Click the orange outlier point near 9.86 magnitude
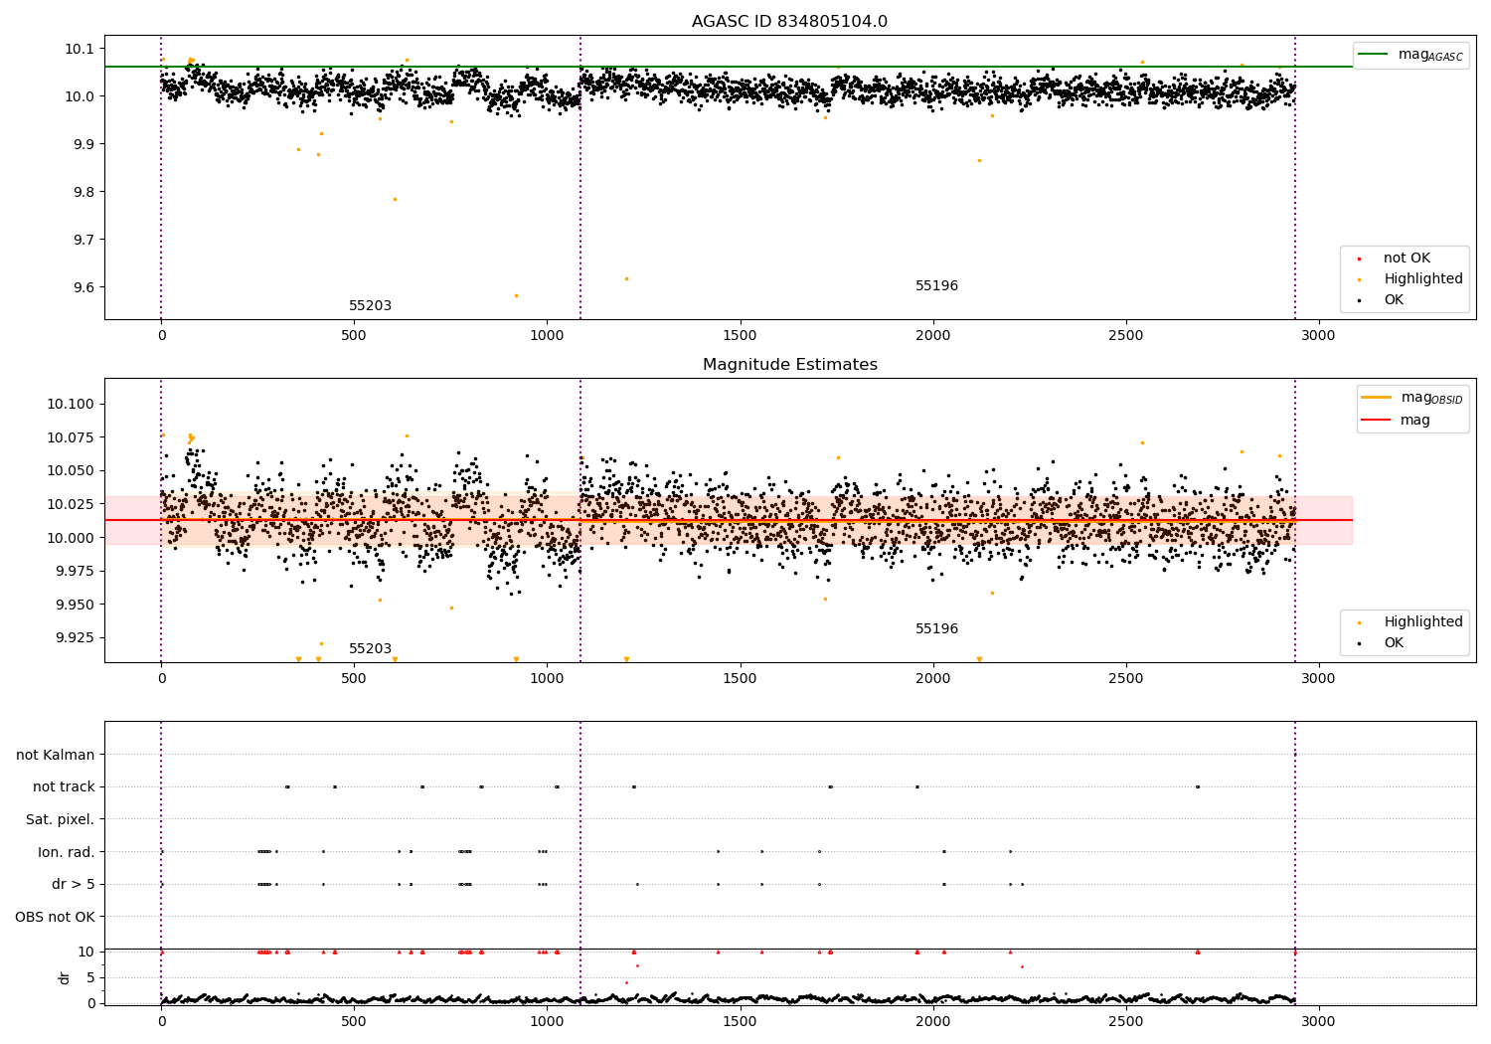The width and height of the screenshot is (1491, 1044). [979, 160]
